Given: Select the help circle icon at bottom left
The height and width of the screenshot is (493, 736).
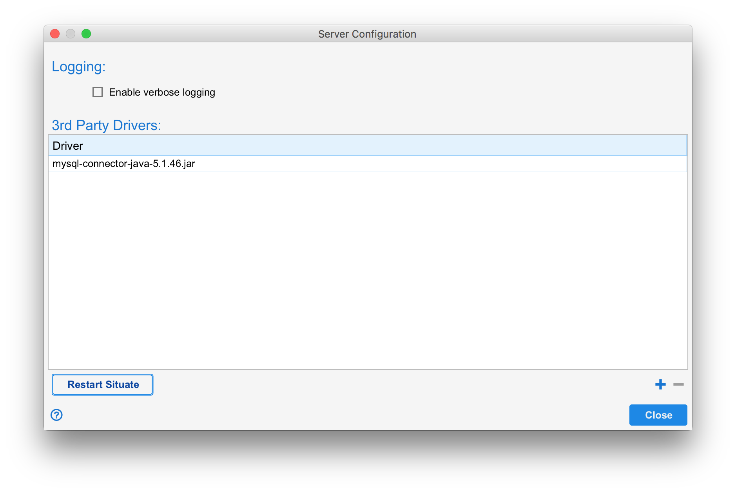Looking at the screenshot, I should [56, 415].
